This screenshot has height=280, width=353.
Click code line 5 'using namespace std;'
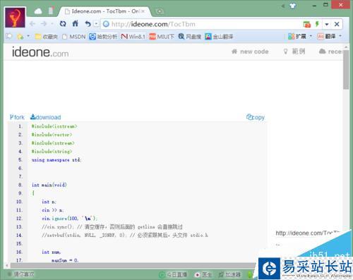pos(56,160)
